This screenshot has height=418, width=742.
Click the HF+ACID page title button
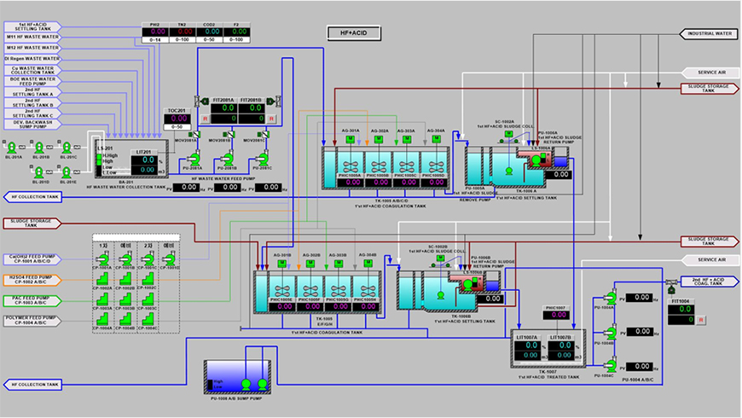(x=353, y=33)
